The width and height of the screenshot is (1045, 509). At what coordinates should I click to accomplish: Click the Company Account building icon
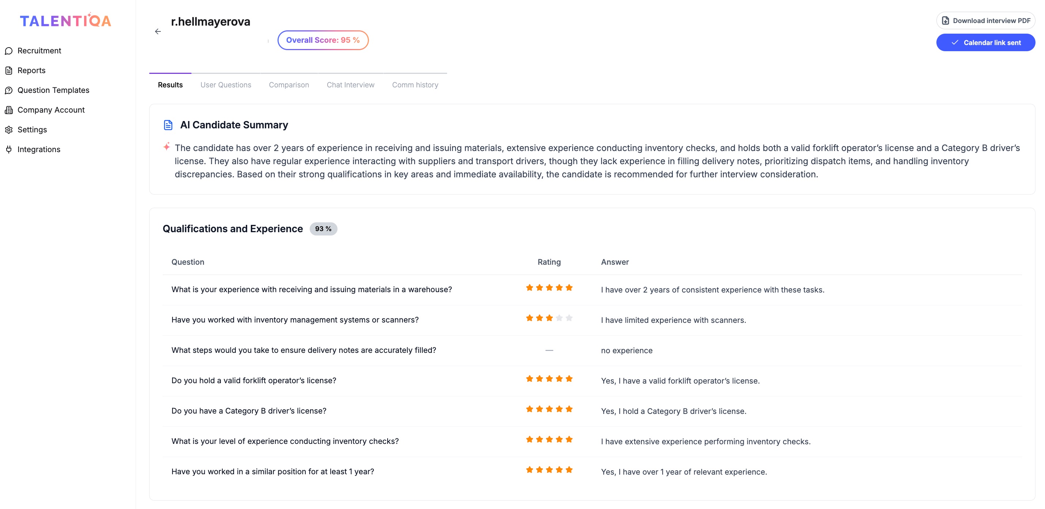point(8,110)
